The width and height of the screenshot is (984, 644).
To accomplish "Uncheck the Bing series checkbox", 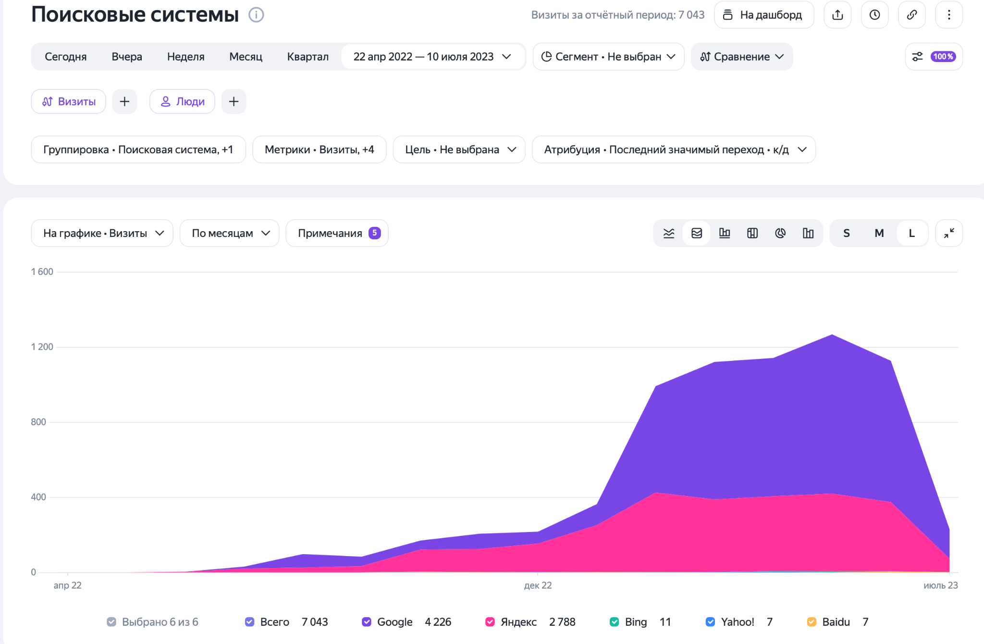I will [x=614, y=622].
